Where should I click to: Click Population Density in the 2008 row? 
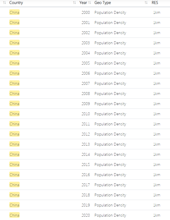point(110,94)
